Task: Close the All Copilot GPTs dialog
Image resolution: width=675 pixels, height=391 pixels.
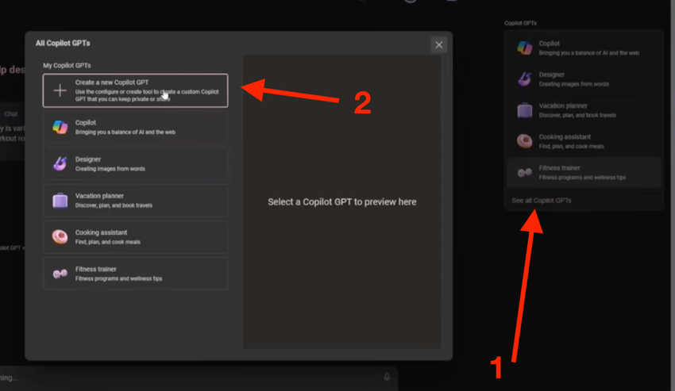Action: (439, 45)
